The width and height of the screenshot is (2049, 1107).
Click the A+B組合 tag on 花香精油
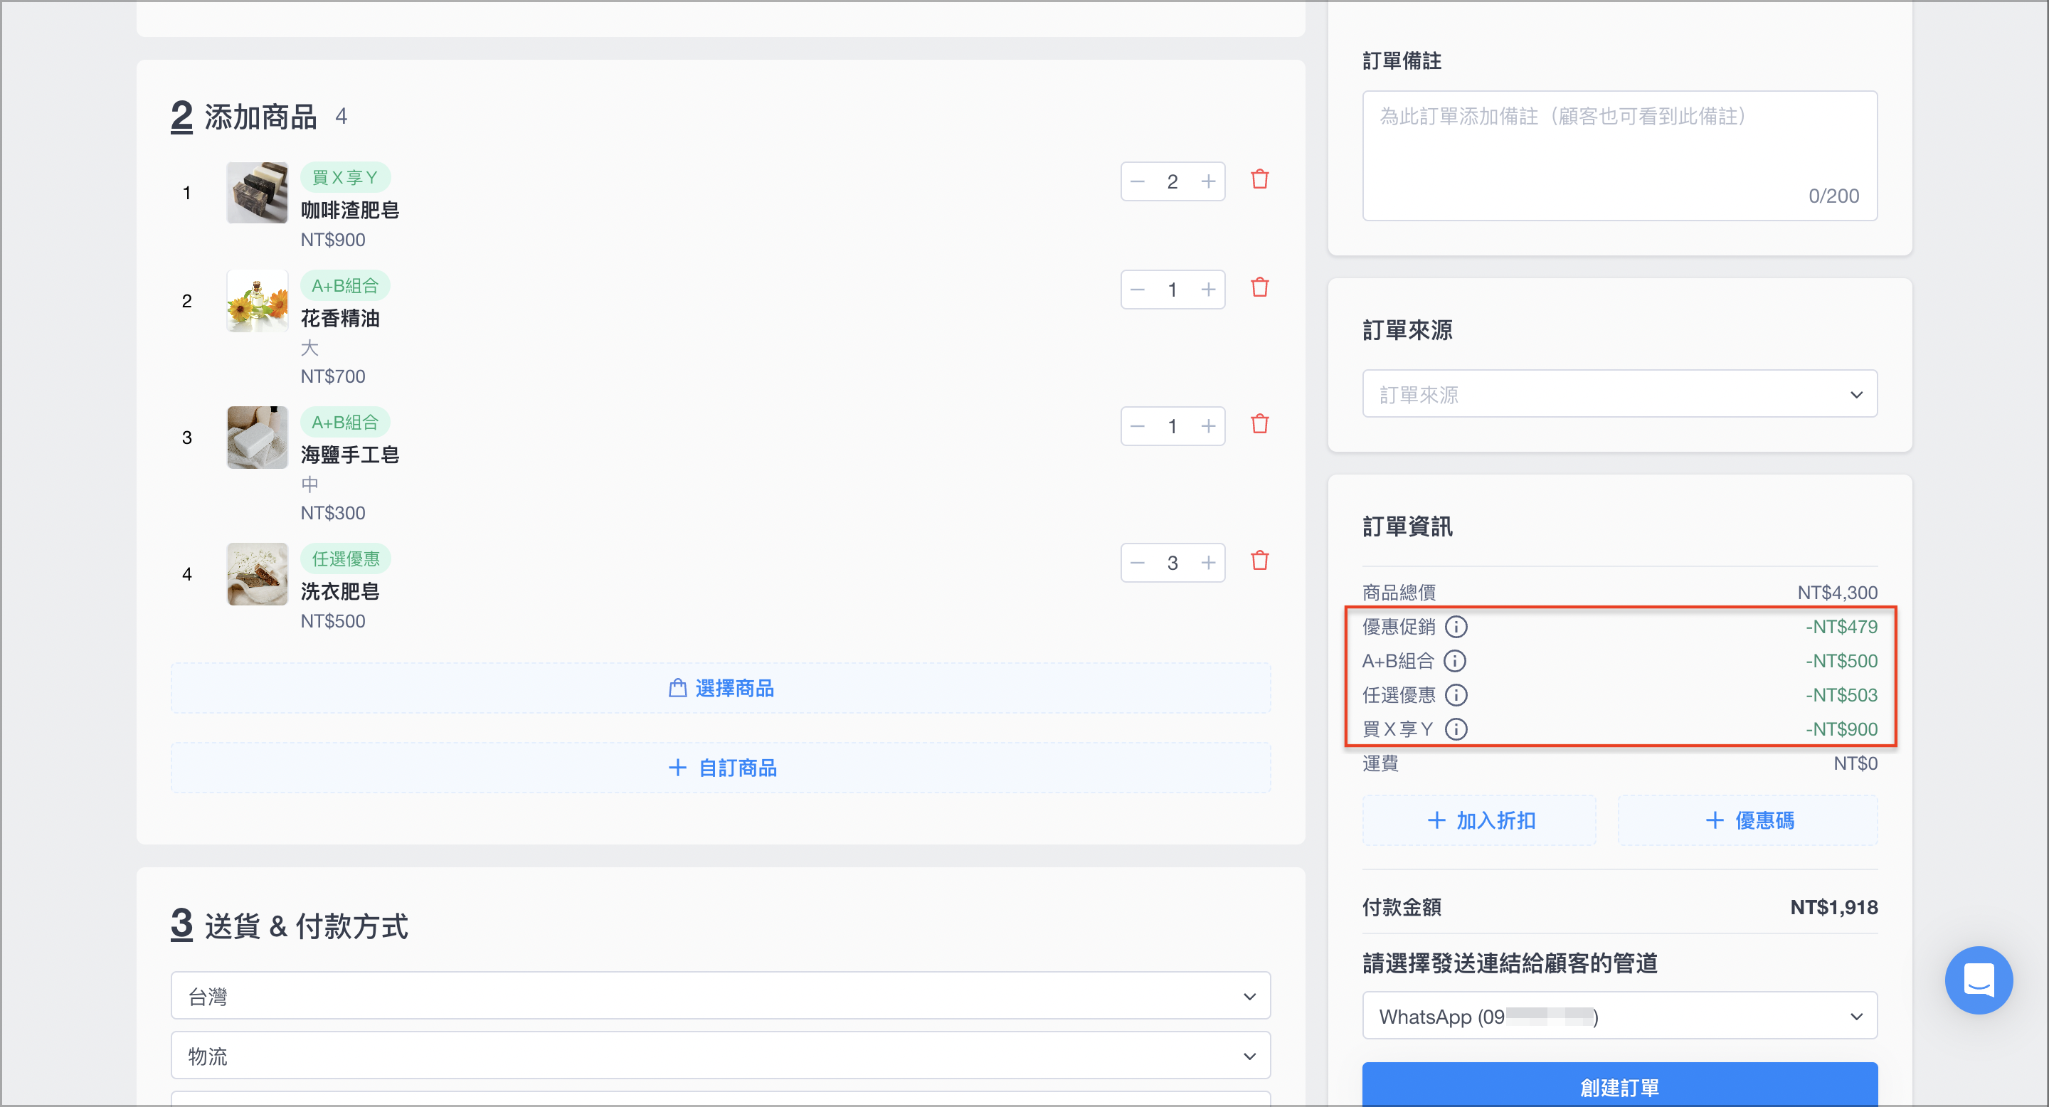[x=345, y=285]
